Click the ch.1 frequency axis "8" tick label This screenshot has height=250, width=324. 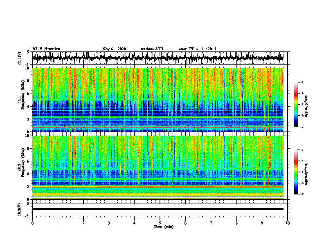click(x=28, y=81)
